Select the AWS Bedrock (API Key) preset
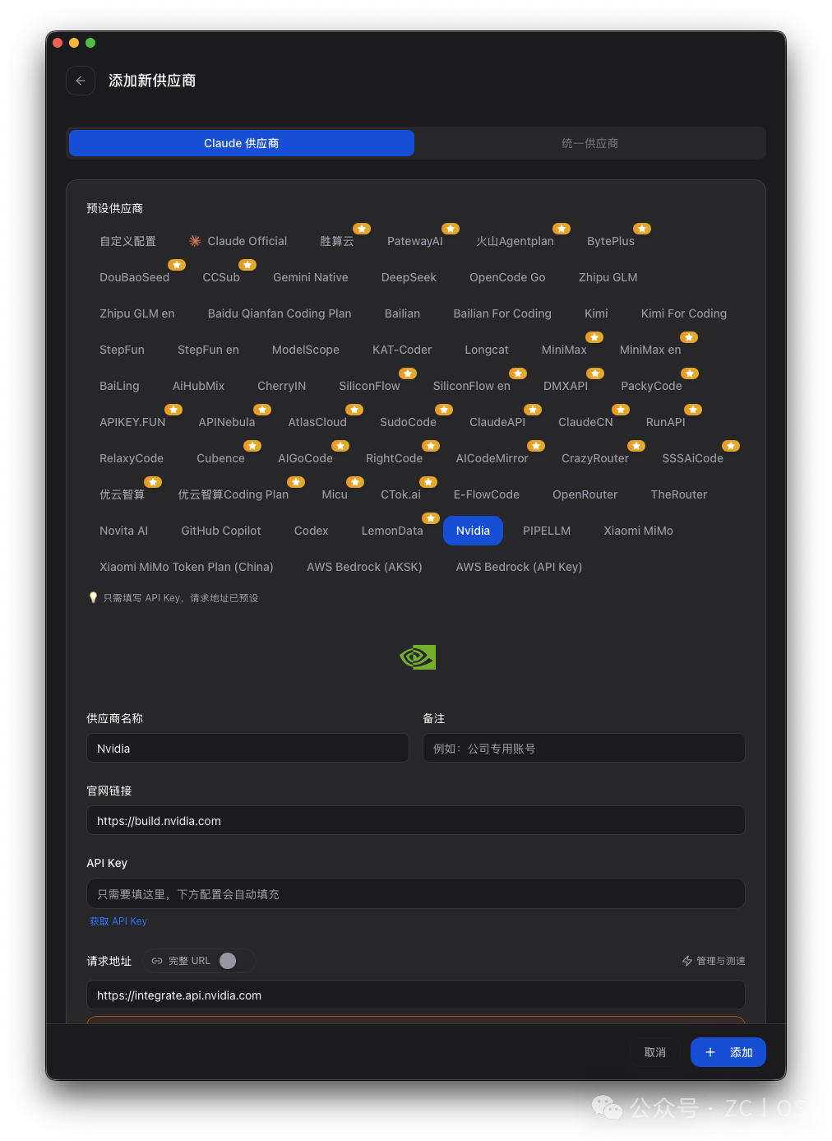Viewport: 832px width, 1141px height. point(519,567)
